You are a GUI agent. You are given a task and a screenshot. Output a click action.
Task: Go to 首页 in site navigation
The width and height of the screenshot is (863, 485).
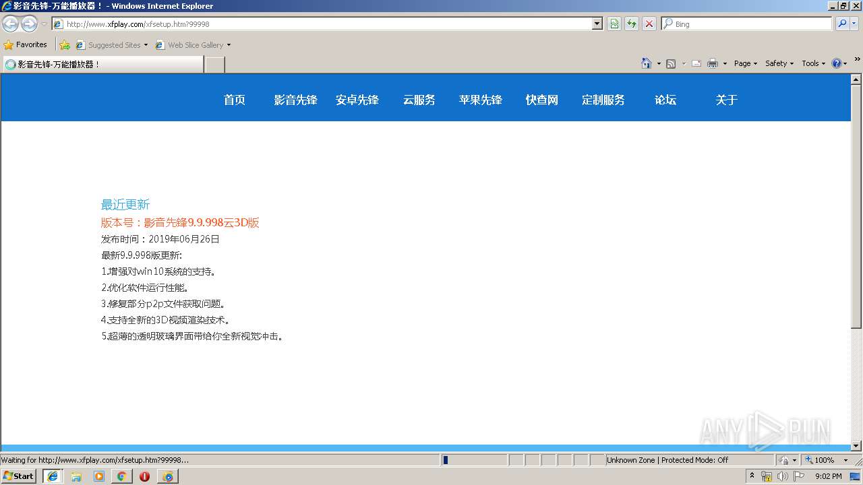pos(235,100)
